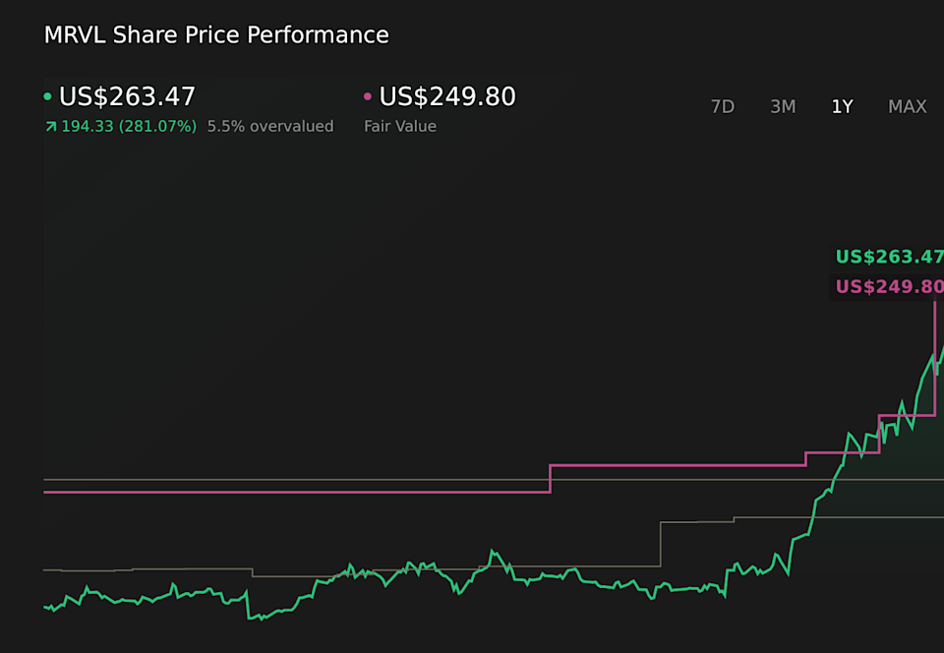
Task: Click the MRVL Share Price Performance title
Action: 216,34
